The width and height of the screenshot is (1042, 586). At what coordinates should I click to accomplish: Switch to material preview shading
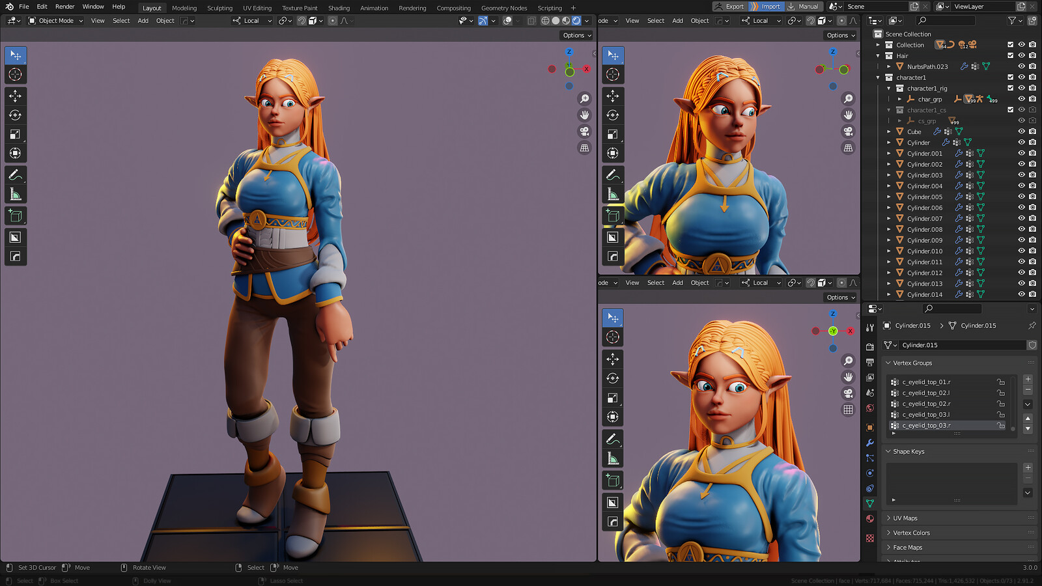point(566,21)
